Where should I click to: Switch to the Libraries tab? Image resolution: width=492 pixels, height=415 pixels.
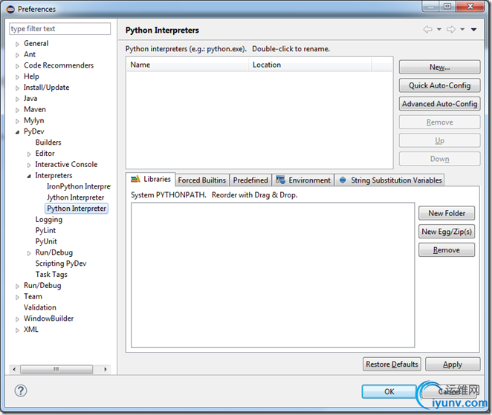coord(151,179)
